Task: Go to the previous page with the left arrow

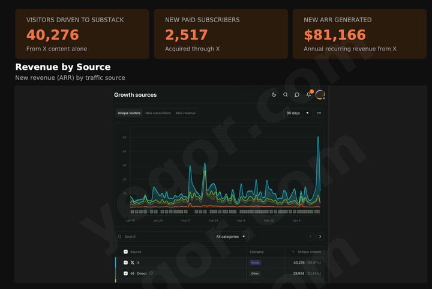Action: pos(311,237)
